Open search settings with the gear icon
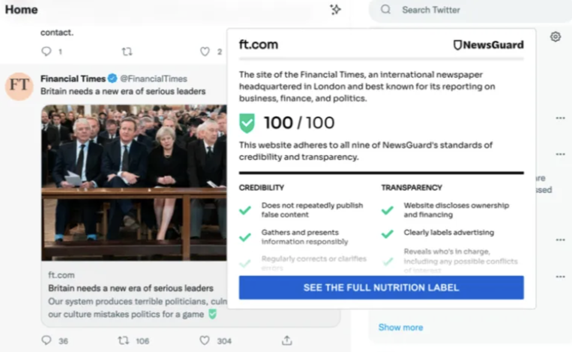 [x=556, y=37]
